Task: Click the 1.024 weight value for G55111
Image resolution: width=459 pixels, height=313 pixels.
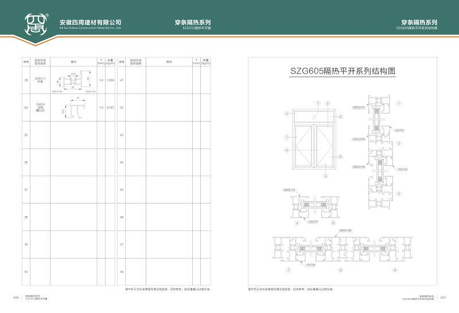Action: (110, 80)
